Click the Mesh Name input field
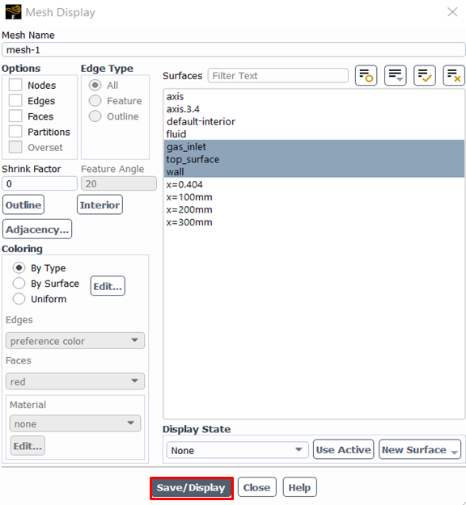Screen dimensions: 466x505 pyautogui.click(x=233, y=50)
